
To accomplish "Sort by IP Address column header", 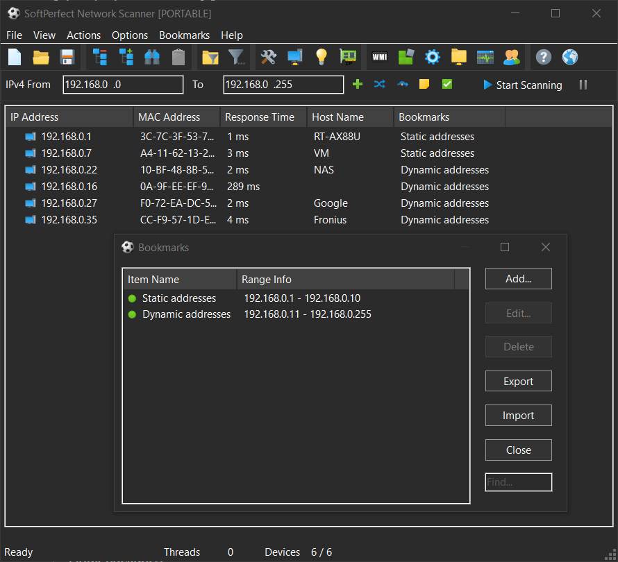I will pos(69,117).
